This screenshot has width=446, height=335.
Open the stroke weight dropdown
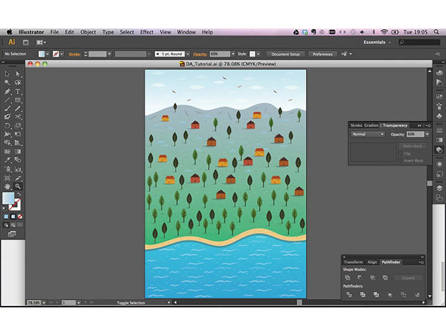click(109, 54)
